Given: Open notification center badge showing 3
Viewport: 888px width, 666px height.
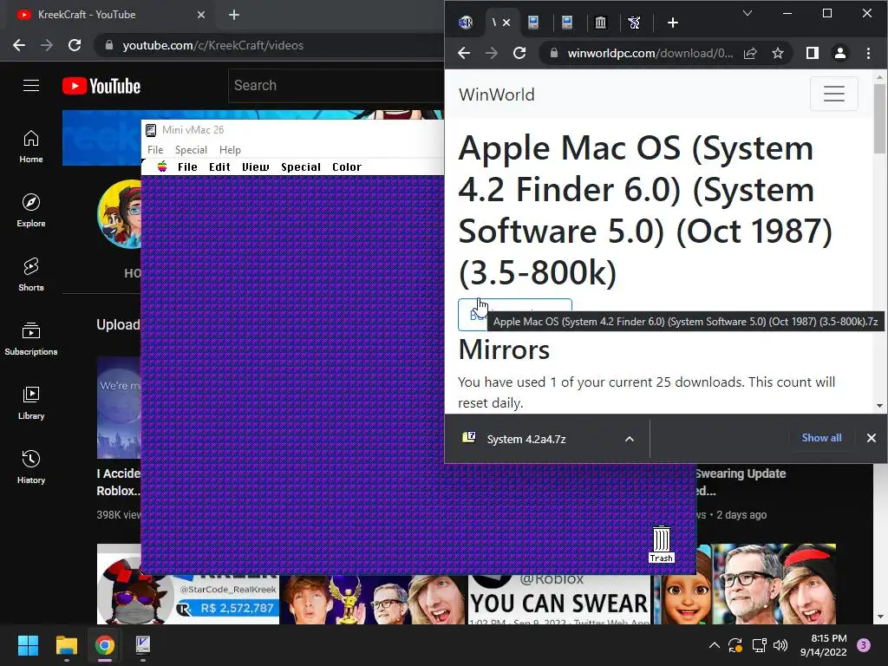Looking at the screenshot, I should click(864, 645).
